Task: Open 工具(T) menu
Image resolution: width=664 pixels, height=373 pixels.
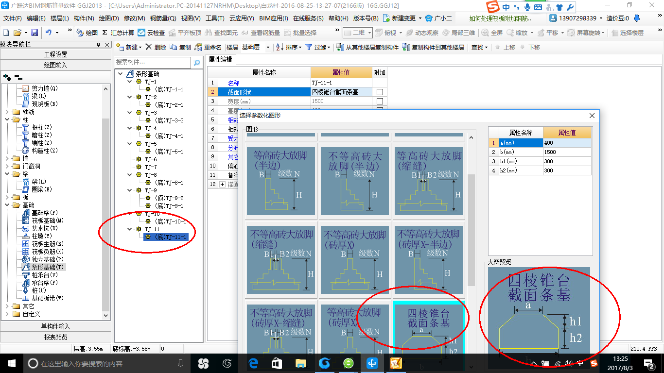Action: click(x=215, y=18)
